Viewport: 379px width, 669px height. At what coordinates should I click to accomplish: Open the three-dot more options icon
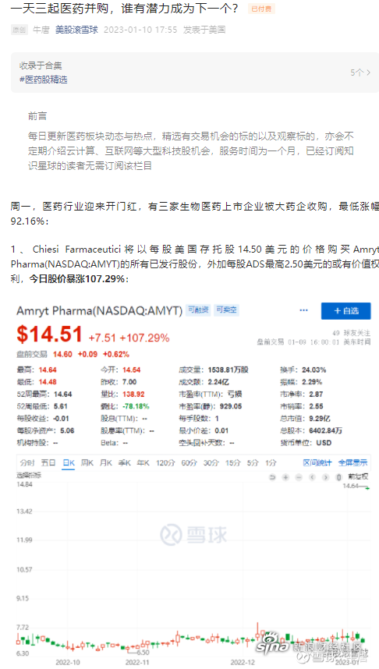304,310
